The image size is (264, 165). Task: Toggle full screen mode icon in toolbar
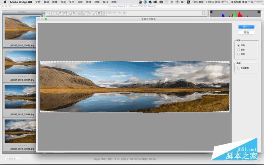204,13
